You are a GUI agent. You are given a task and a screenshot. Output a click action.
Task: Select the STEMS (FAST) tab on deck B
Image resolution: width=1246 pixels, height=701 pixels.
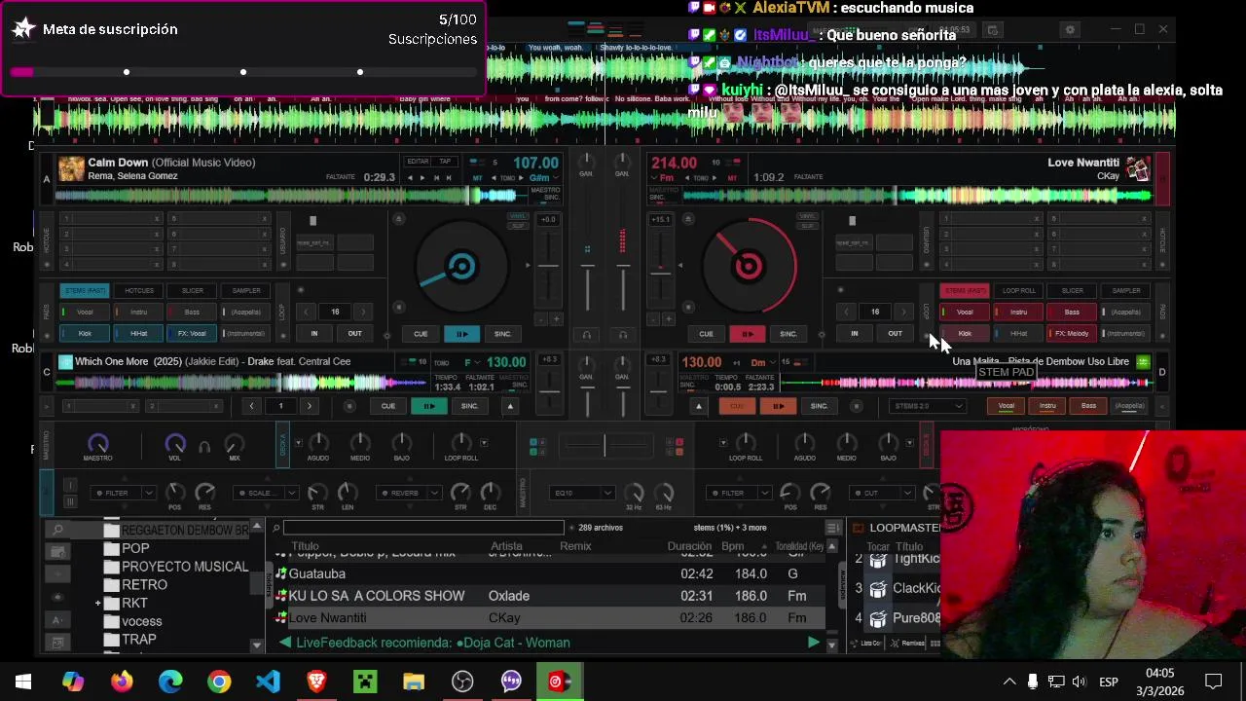click(x=965, y=290)
